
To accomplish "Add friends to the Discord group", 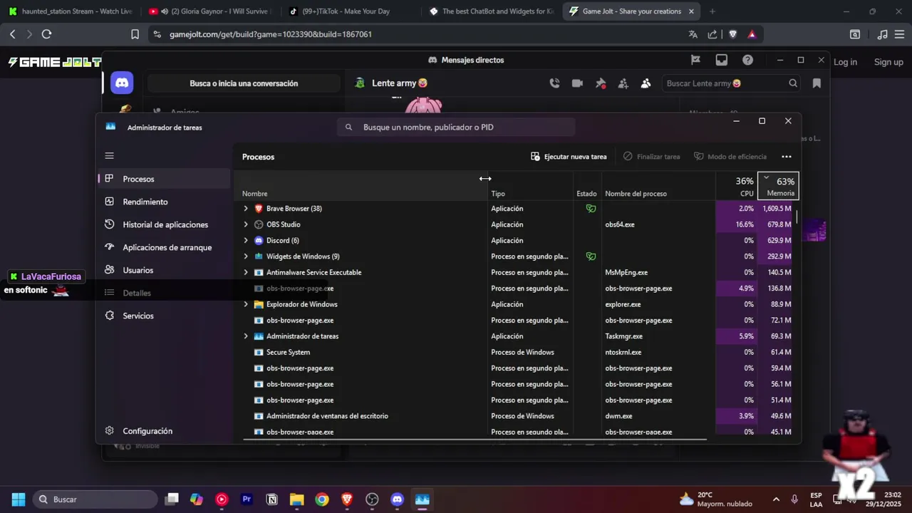I will tap(623, 83).
